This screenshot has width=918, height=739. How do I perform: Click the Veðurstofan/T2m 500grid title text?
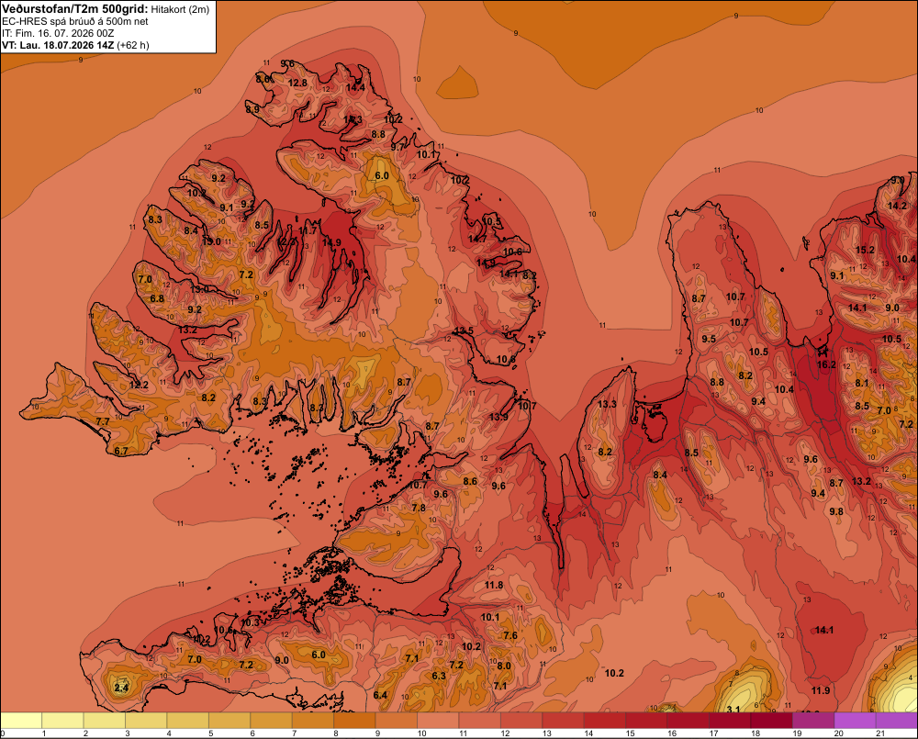(x=74, y=9)
